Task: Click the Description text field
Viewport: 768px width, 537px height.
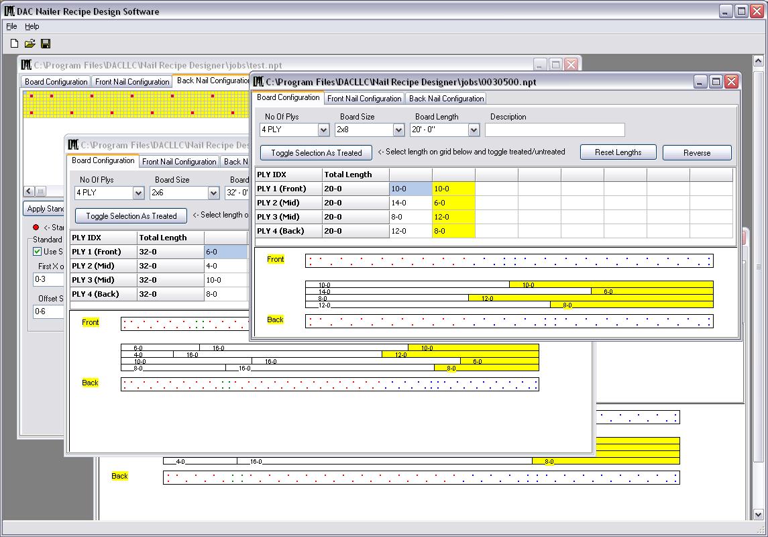Action: pyautogui.click(x=554, y=130)
